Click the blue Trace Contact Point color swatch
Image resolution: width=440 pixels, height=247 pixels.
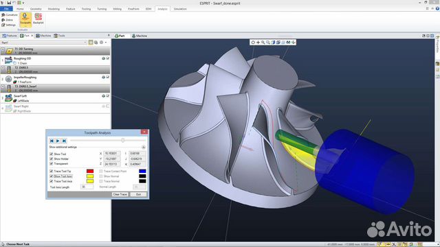point(142,171)
